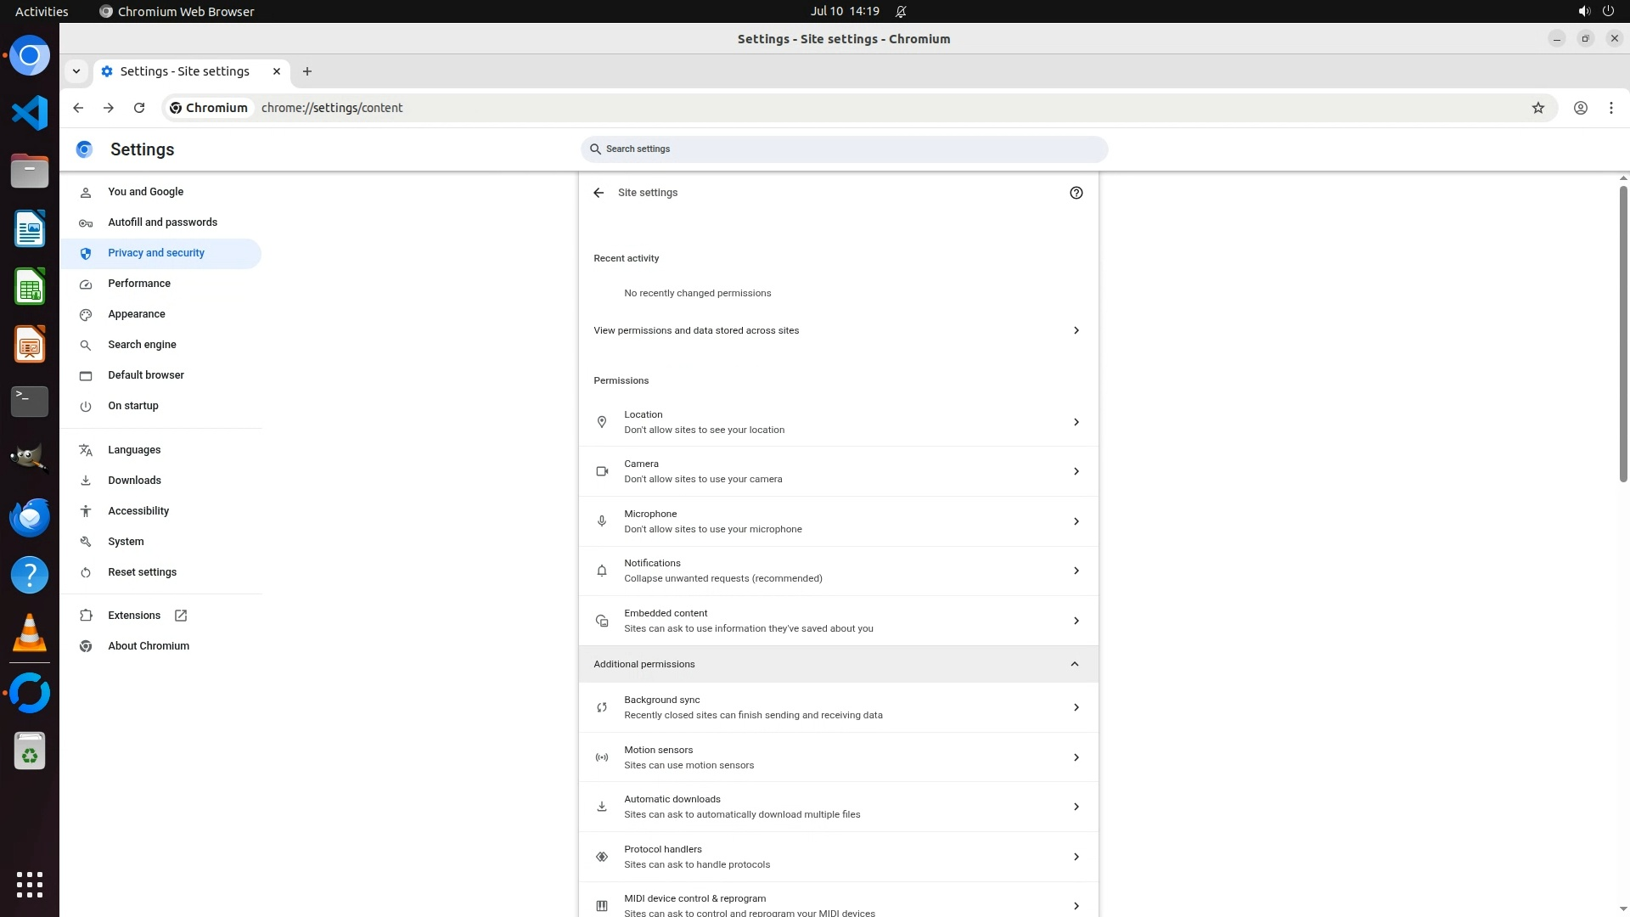Viewport: 1630px width, 917px height.
Task: Open new tab with plus icon
Action: click(x=307, y=71)
